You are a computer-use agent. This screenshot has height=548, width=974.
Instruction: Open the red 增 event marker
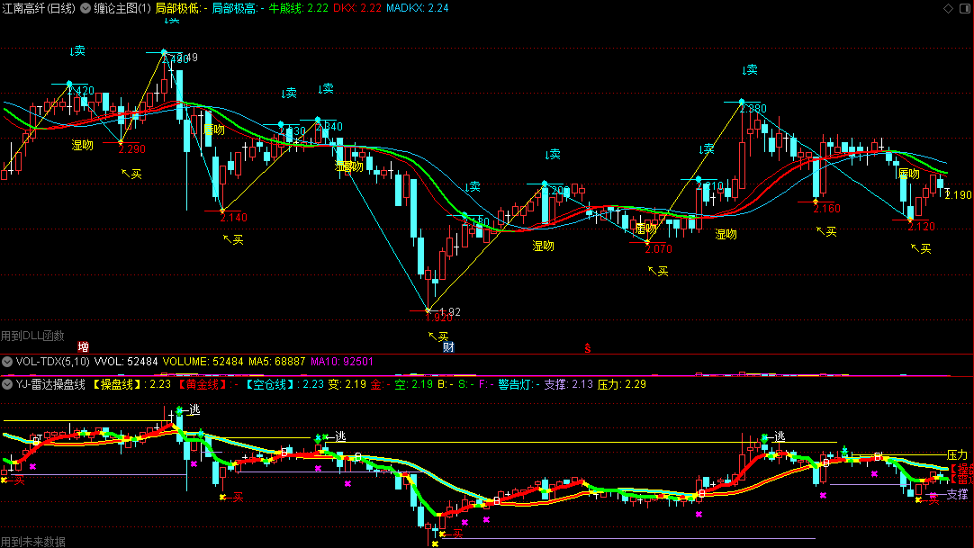pos(83,347)
